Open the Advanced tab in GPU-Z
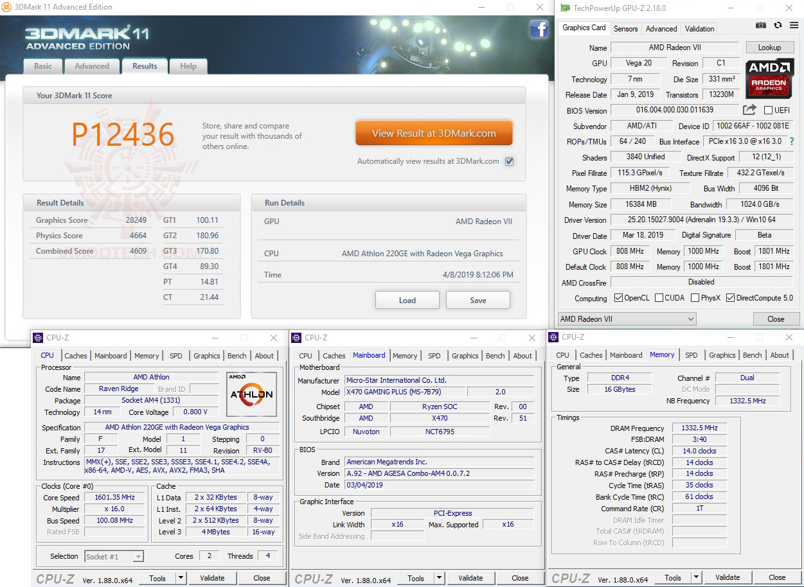This screenshot has height=587, width=804. pyautogui.click(x=661, y=29)
